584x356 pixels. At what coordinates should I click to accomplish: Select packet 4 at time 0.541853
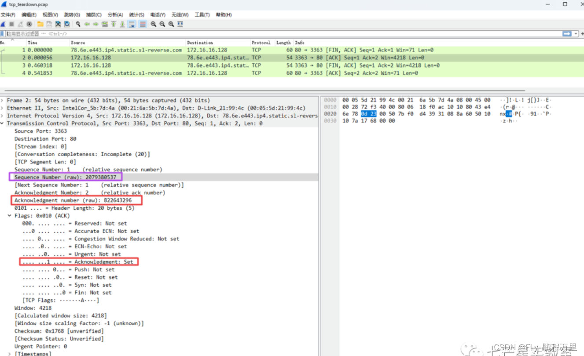pos(292,73)
